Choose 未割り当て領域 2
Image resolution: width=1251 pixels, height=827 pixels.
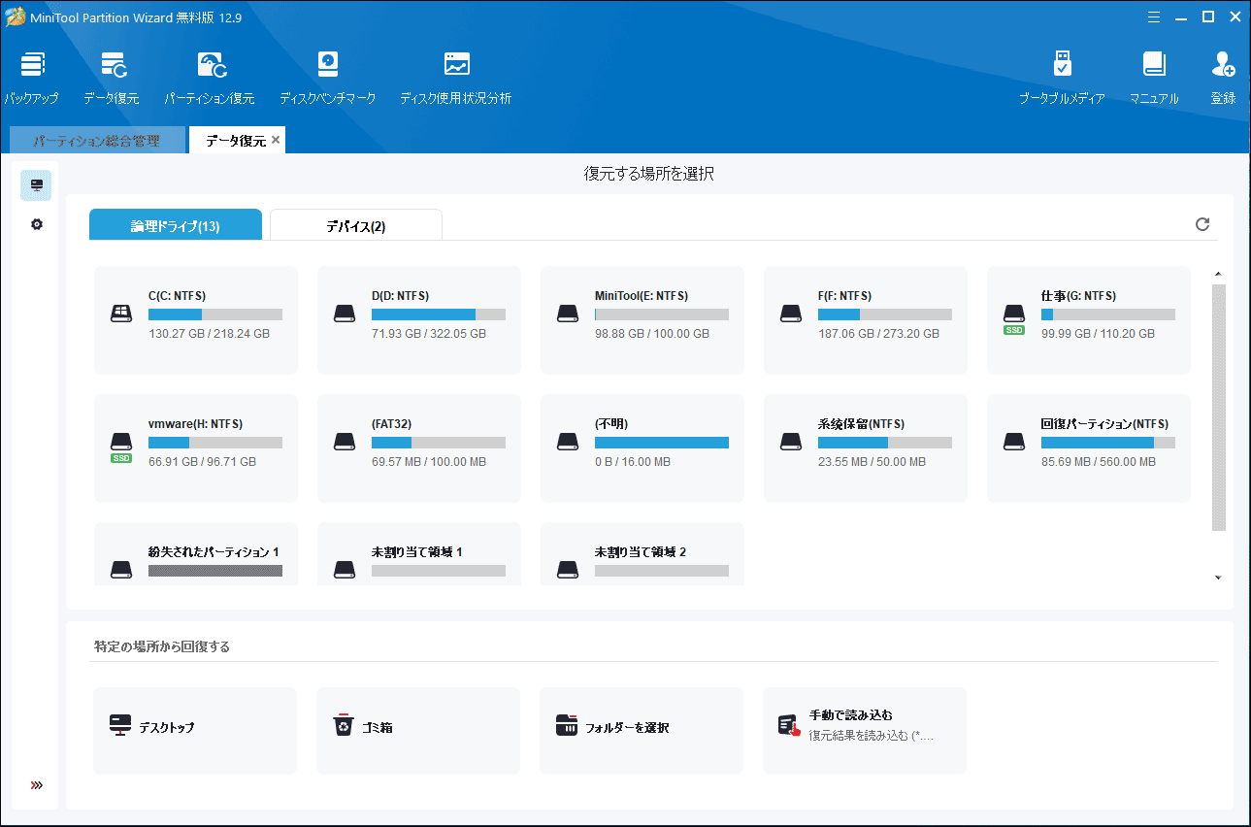pos(642,554)
